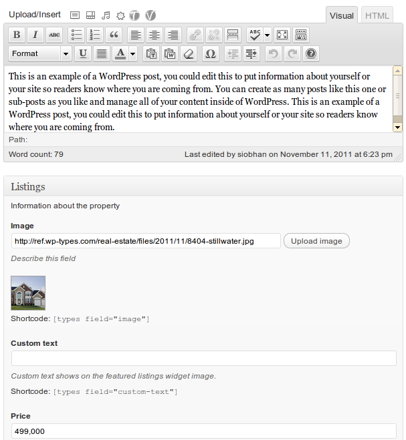The width and height of the screenshot is (406, 440).
Task: Open editor help question mark icon
Action: [310, 53]
